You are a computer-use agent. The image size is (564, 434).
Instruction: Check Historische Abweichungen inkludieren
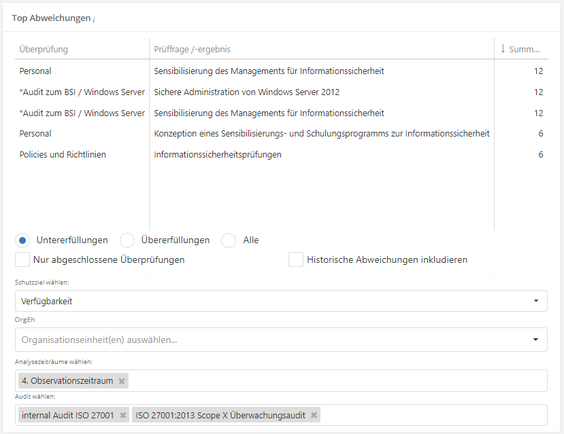click(296, 259)
